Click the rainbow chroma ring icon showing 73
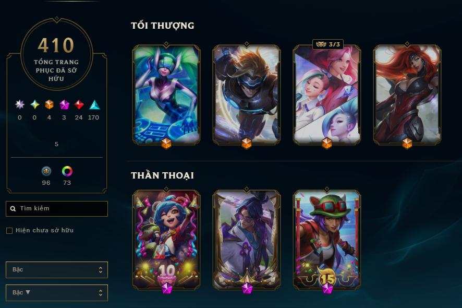Viewport: 462px width, 308px height. pos(67,171)
